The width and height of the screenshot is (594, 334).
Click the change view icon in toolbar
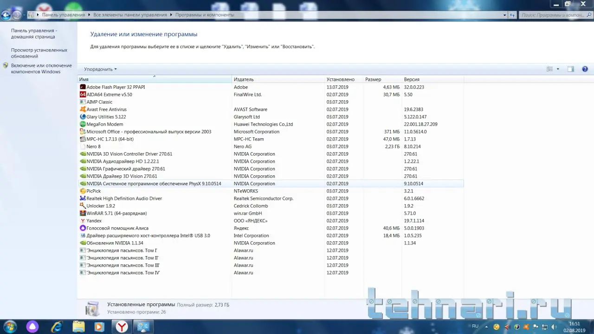click(550, 69)
